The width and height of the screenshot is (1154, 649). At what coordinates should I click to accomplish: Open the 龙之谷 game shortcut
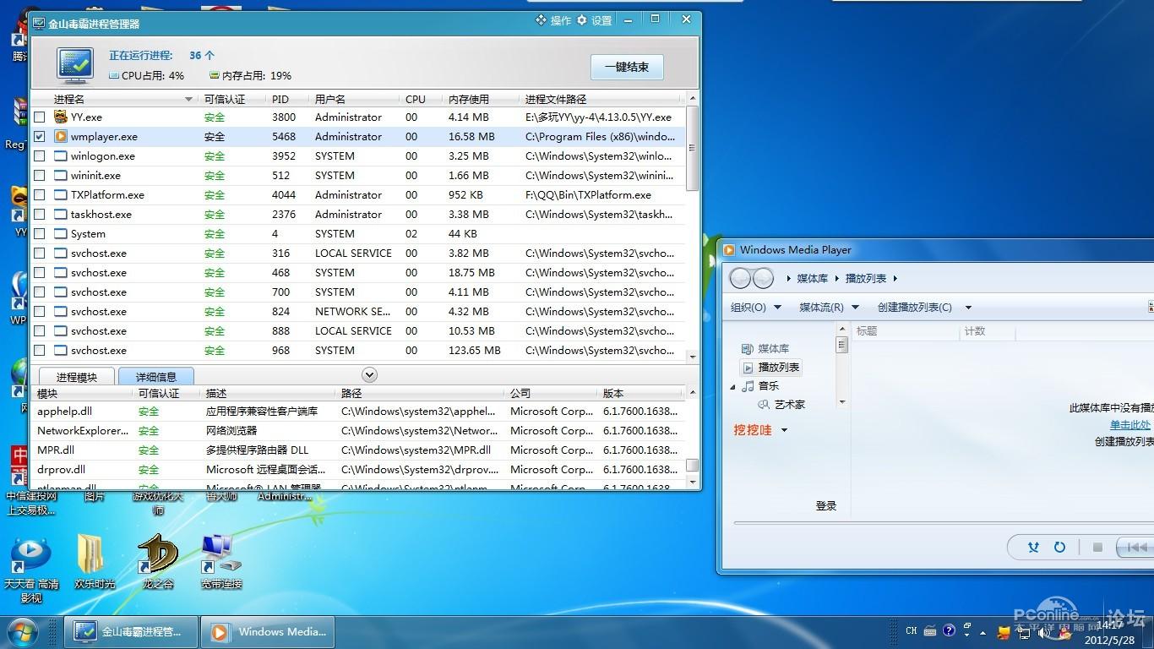[158, 562]
